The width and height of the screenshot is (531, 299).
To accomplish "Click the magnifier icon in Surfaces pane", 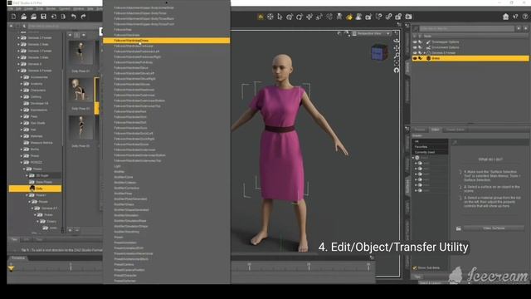I will (455, 142).
